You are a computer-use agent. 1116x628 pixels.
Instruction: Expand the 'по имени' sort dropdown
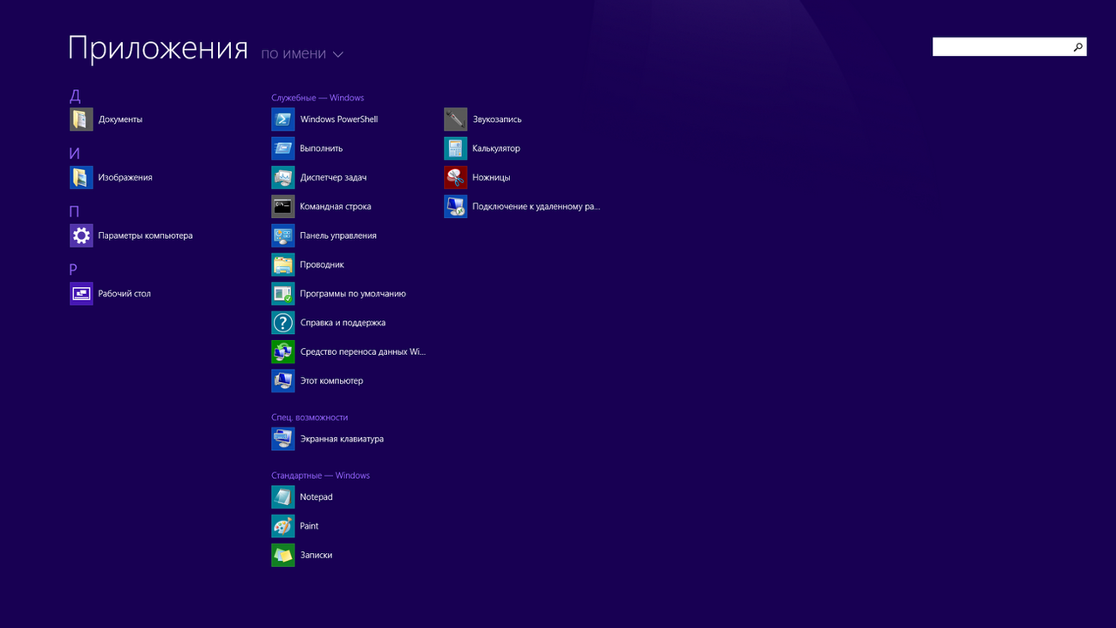tap(302, 54)
